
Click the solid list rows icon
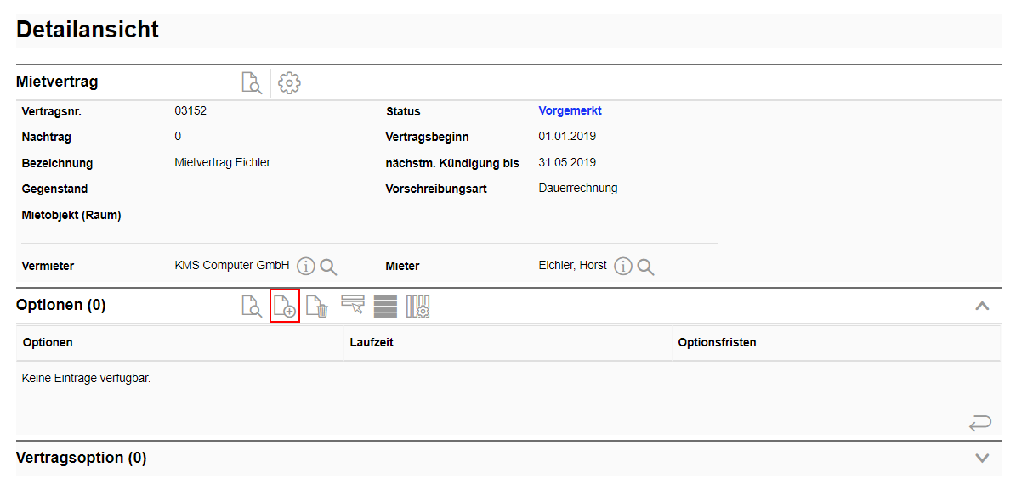click(x=385, y=306)
